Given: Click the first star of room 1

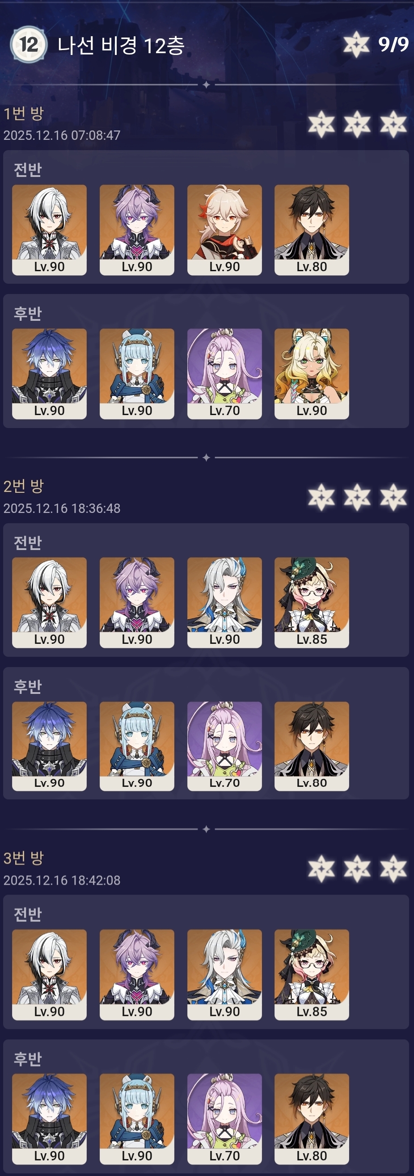Looking at the screenshot, I should [321, 124].
